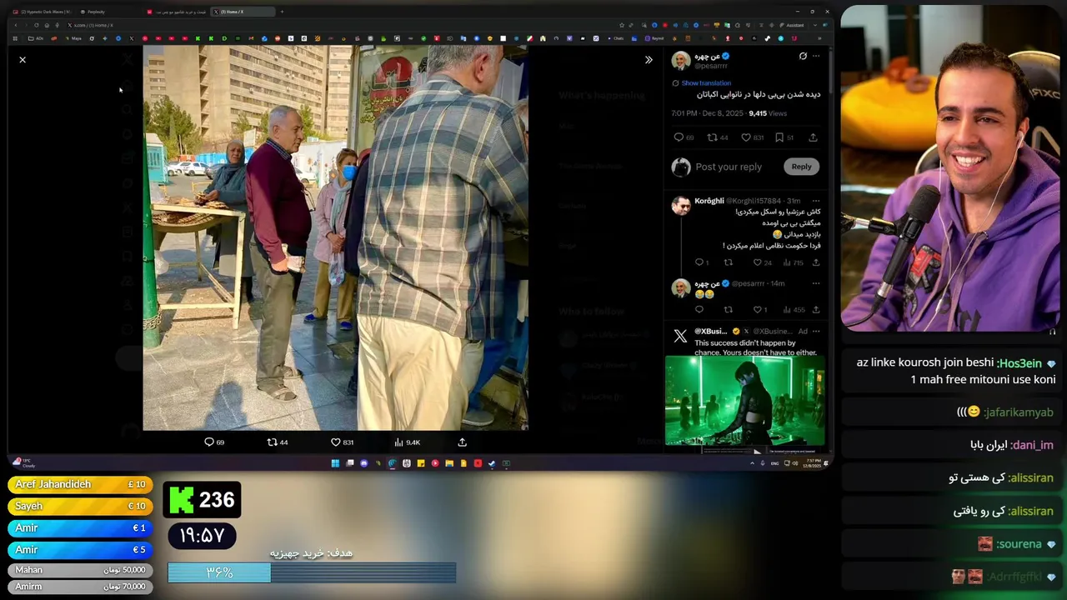Open the ENG language indicator
The height and width of the screenshot is (600, 1067).
click(774, 463)
